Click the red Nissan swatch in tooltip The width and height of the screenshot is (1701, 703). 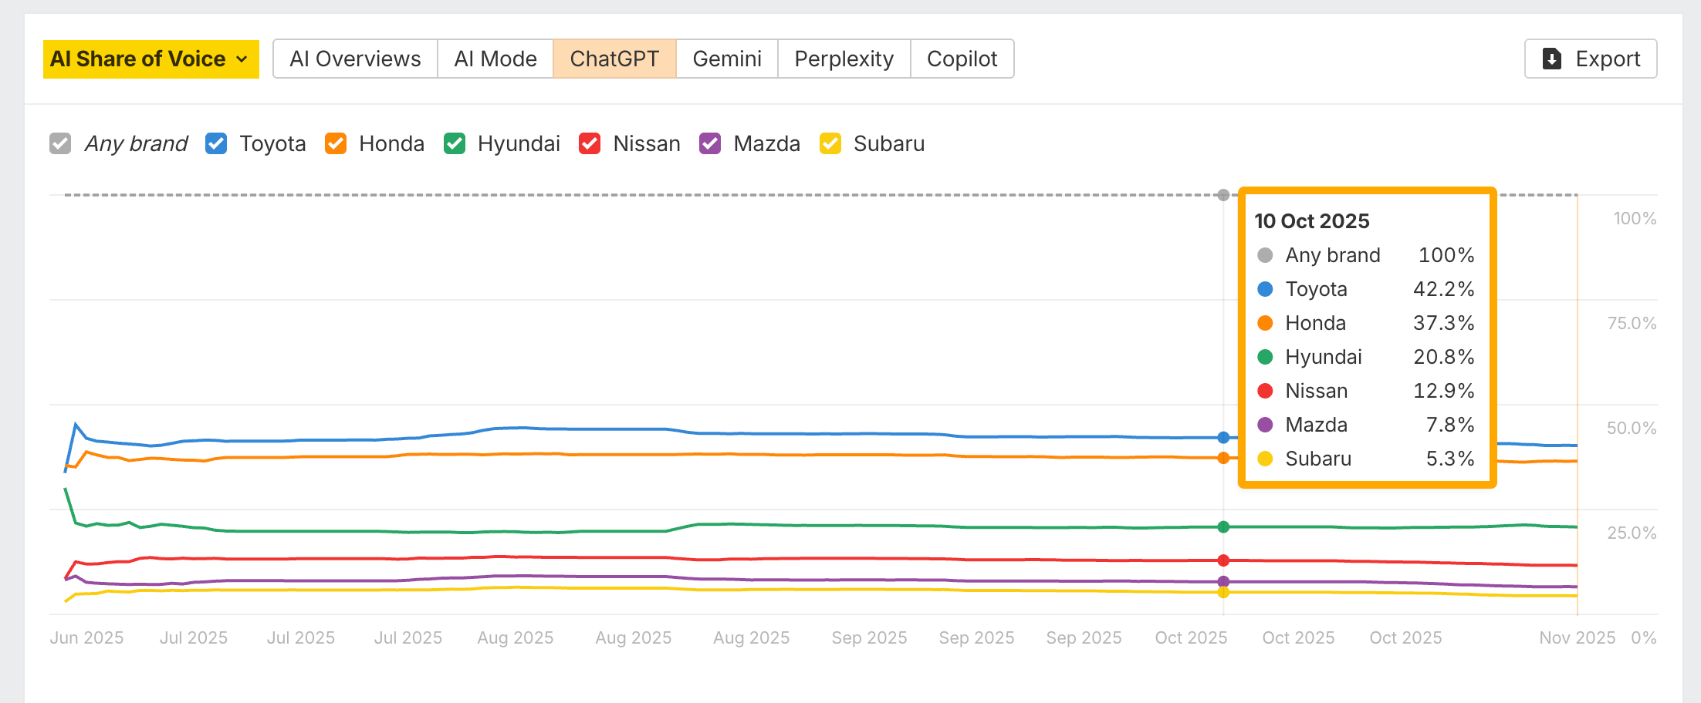(x=1265, y=391)
